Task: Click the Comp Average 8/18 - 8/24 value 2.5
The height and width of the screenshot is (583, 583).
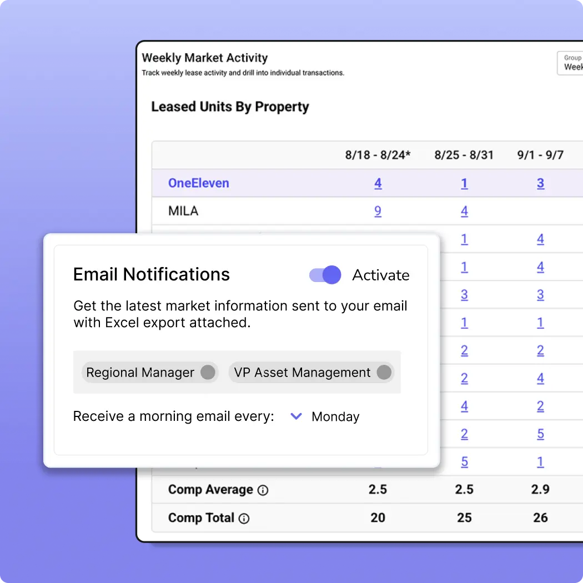Action: tap(378, 489)
